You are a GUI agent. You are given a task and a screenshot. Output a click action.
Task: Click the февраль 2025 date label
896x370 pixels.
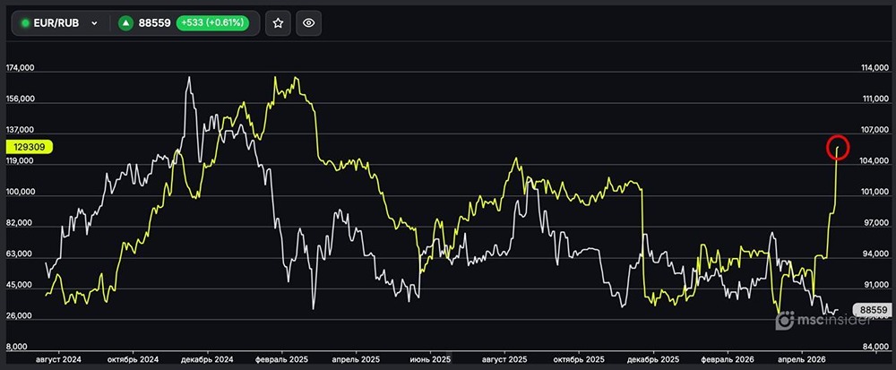282,359
